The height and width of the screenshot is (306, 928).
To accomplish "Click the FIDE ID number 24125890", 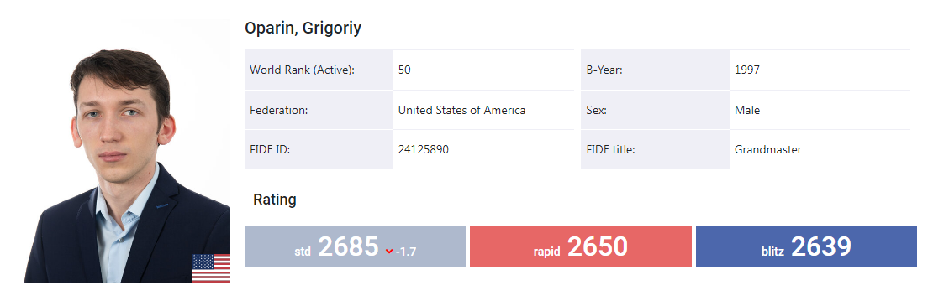I will [423, 149].
